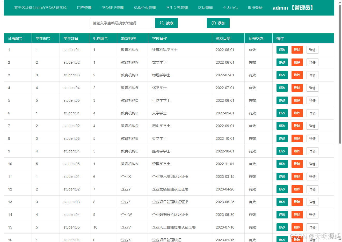Screen dimensions: 342x242
Task: Click the magnifier icon in the 搜索 button
Action: pos(162,23)
